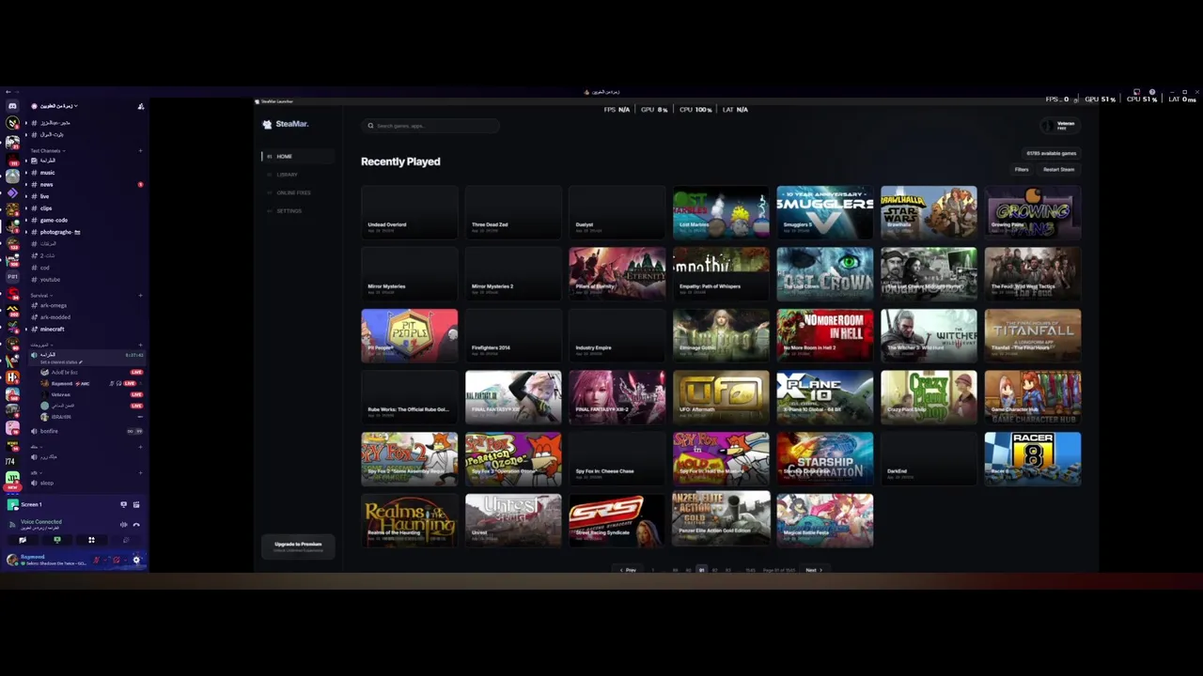
Task: Click Raymond's avatar in the user panel
Action: click(x=12, y=560)
